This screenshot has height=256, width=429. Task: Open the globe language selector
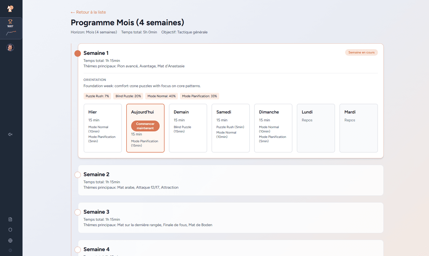(10, 241)
